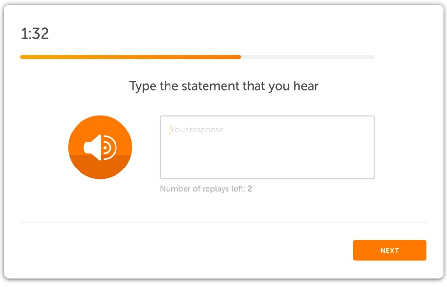The width and height of the screenshot is (447, 287).
Task: Click inside the response text box
Action: [x=267, y=147]
